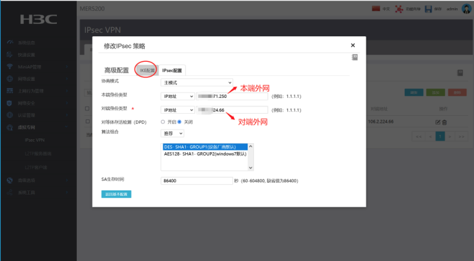
Task: Click the MiniAP管理 wifi icon in sidebar
Action: tap(10, 66)
